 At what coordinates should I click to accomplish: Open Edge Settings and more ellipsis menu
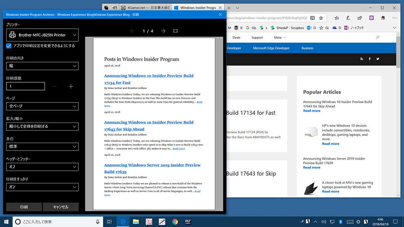click(395, 18)
